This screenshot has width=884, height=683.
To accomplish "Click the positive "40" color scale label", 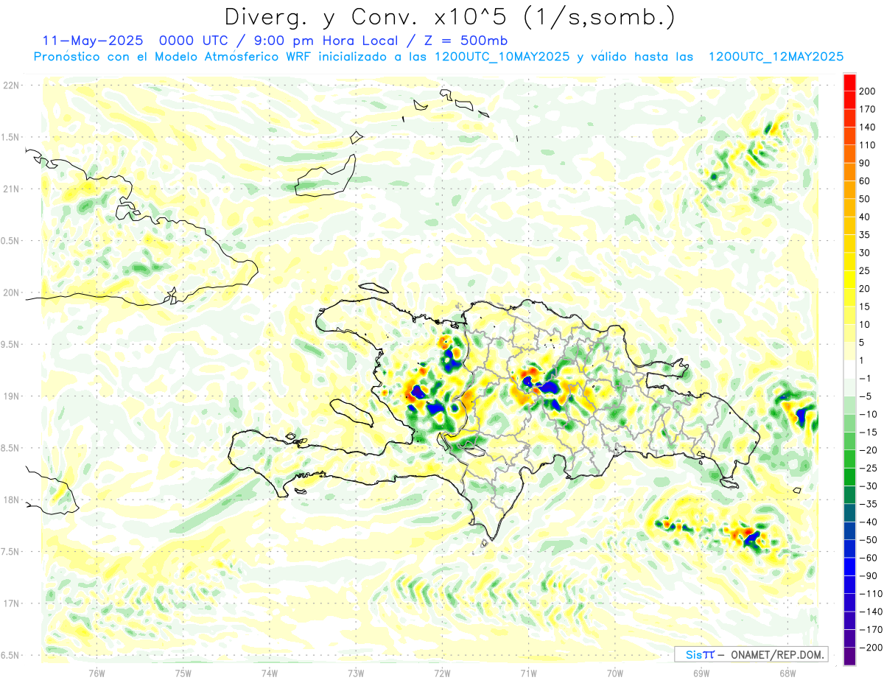I will (865, 217).
